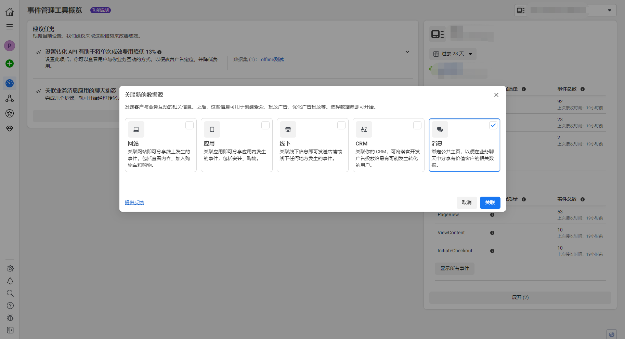Collapse the 设置转化 API chevron
This screenshot has height=339, width=625.
tap(407, 52)
